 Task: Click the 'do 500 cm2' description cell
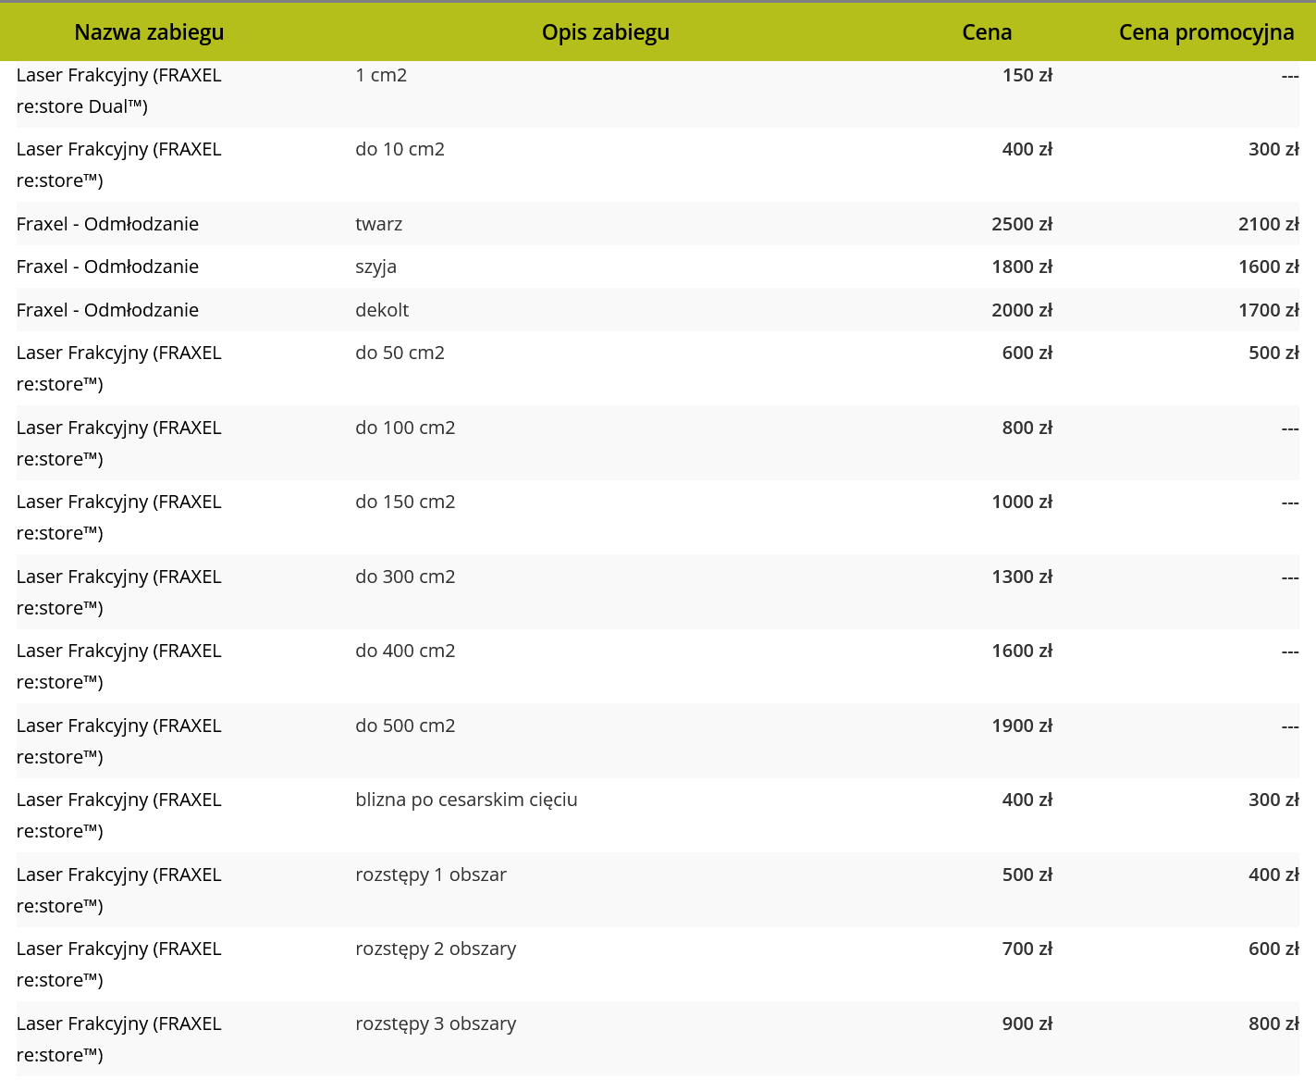point(406,726)
